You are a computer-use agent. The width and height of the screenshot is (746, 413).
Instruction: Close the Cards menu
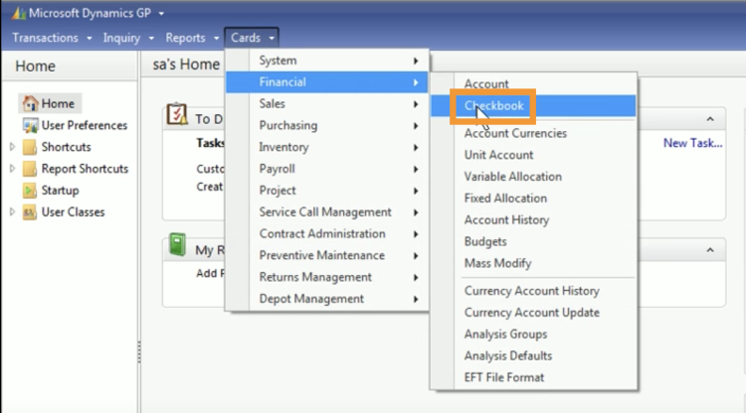click(x=253, y=38)
